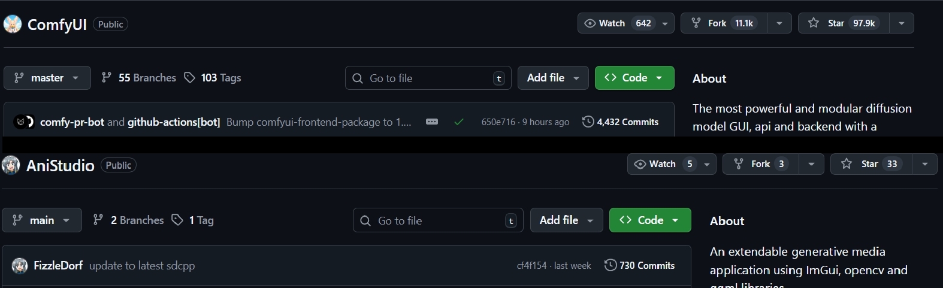Click the AniStudio repository avatar icon
Screen dimensions: 943x288
click(11, 165)
